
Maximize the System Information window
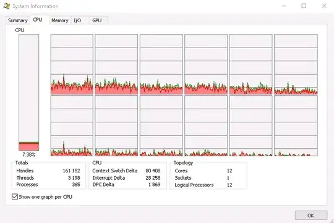coord(304,6)
